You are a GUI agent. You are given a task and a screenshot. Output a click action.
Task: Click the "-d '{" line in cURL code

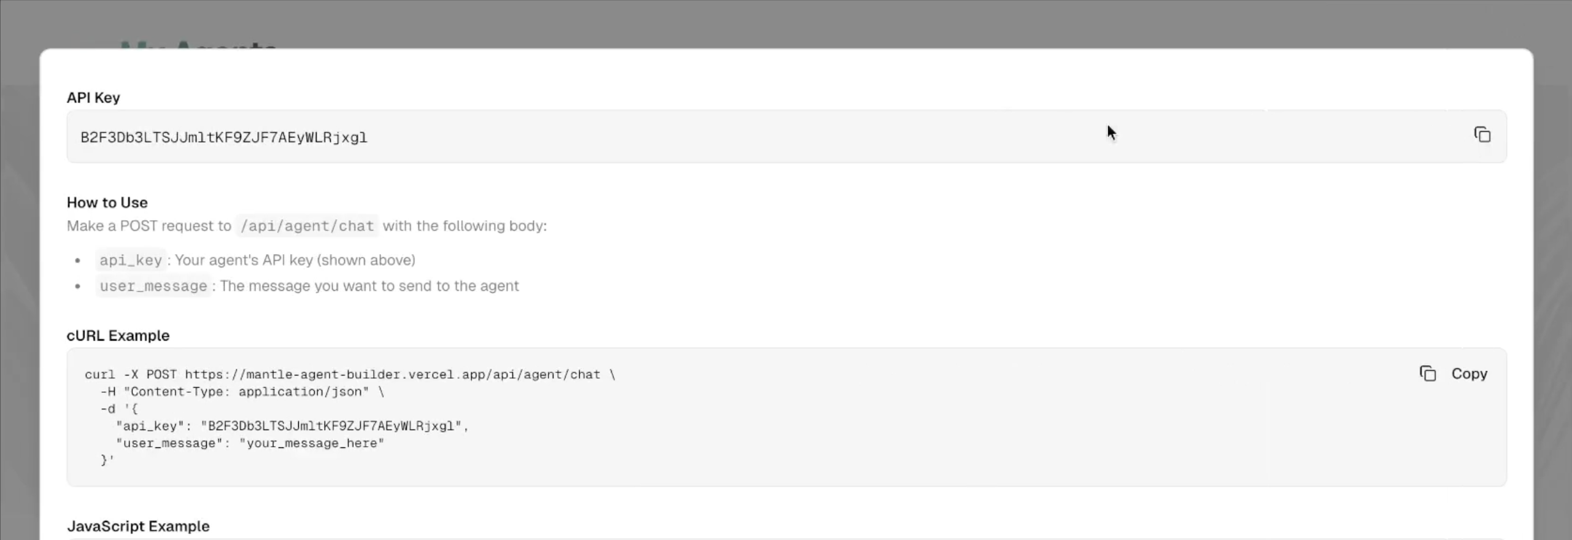coord(119,409)
